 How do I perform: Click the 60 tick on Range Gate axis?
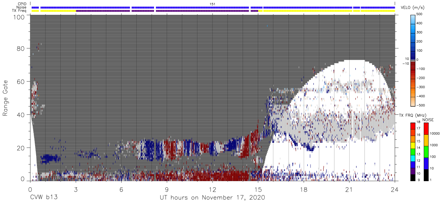coord(21,82)
